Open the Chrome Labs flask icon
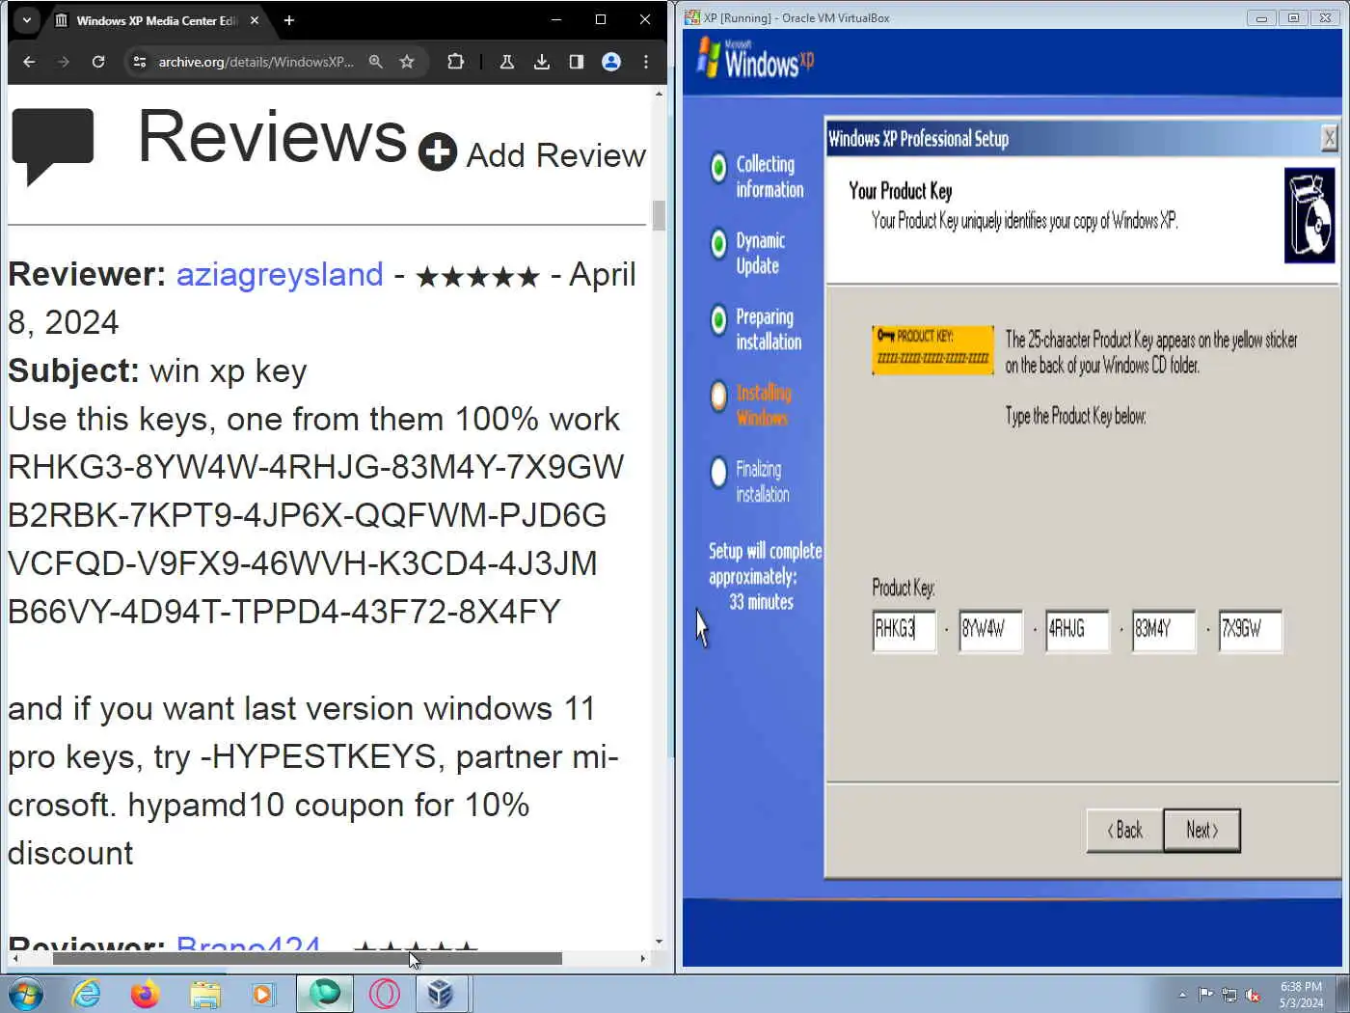This screenshot has height=1013, width=1350. click(x=506, y=62)
